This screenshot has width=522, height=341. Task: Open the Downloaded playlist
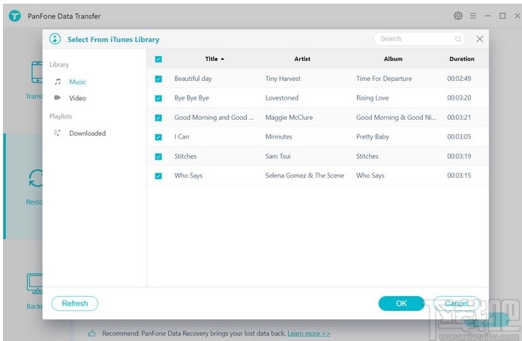(88, 133)
